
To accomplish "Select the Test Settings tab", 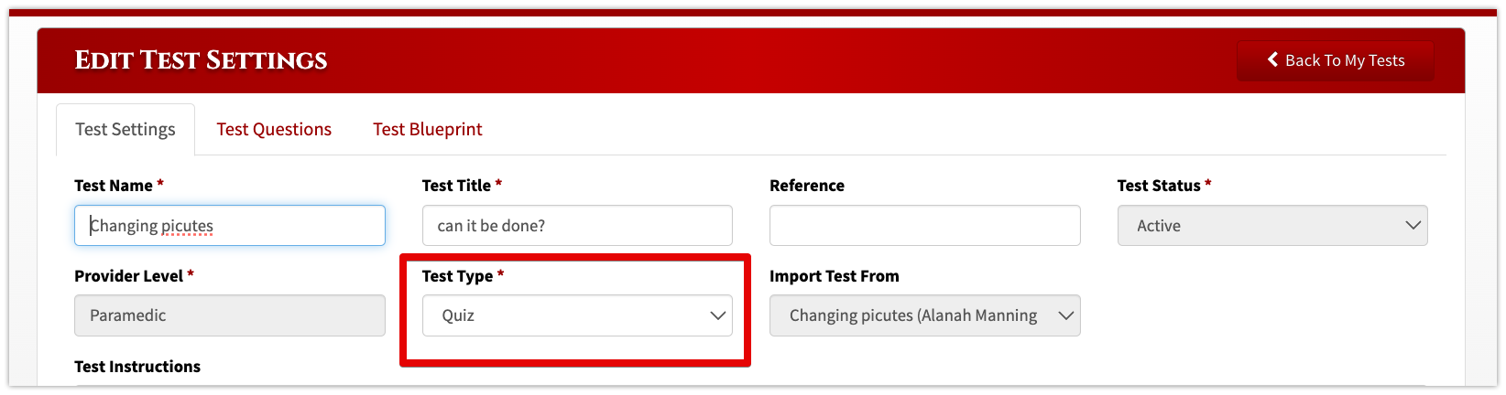I will [125, 129].
